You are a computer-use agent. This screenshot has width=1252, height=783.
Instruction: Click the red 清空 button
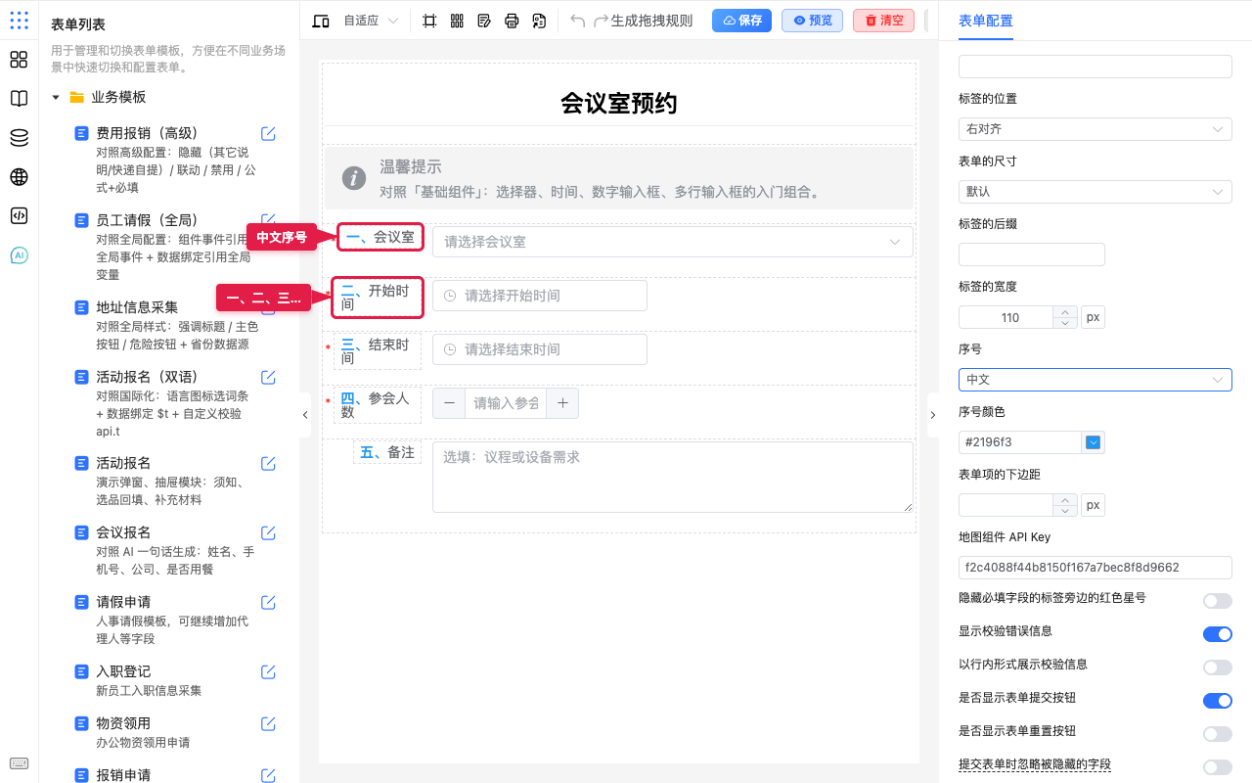pos(883,21)
